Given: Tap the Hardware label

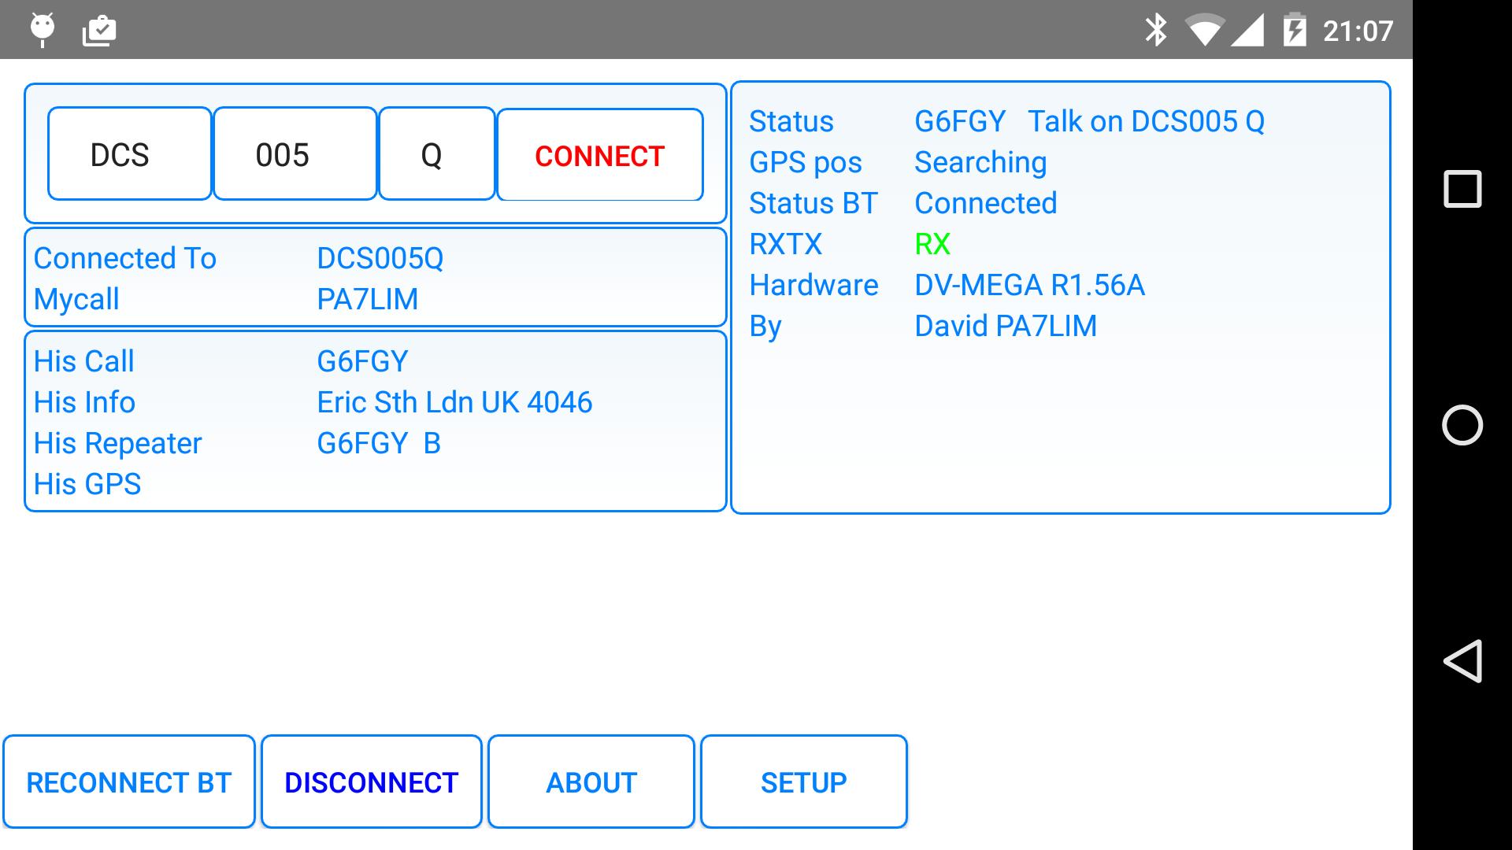Looking at the screenshot, I should 813,285.
